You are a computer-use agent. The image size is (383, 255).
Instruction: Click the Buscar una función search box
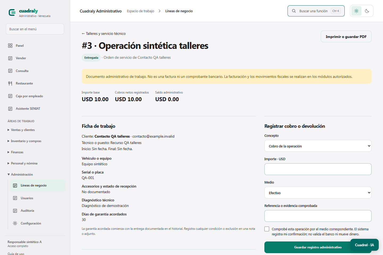click(316, 11)
